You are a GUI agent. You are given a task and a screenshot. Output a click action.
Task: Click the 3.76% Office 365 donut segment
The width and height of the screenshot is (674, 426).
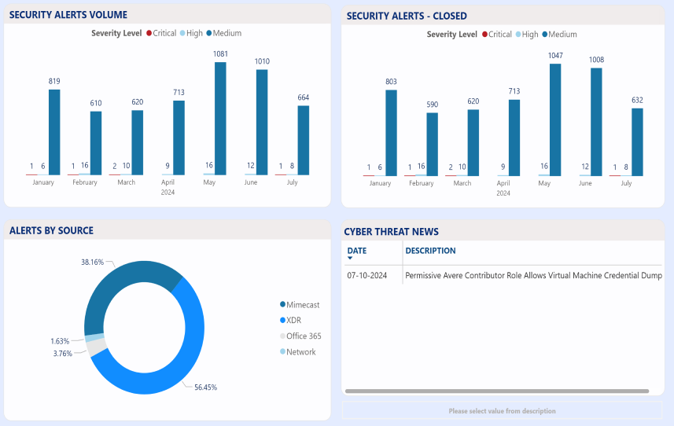(97, 347)
